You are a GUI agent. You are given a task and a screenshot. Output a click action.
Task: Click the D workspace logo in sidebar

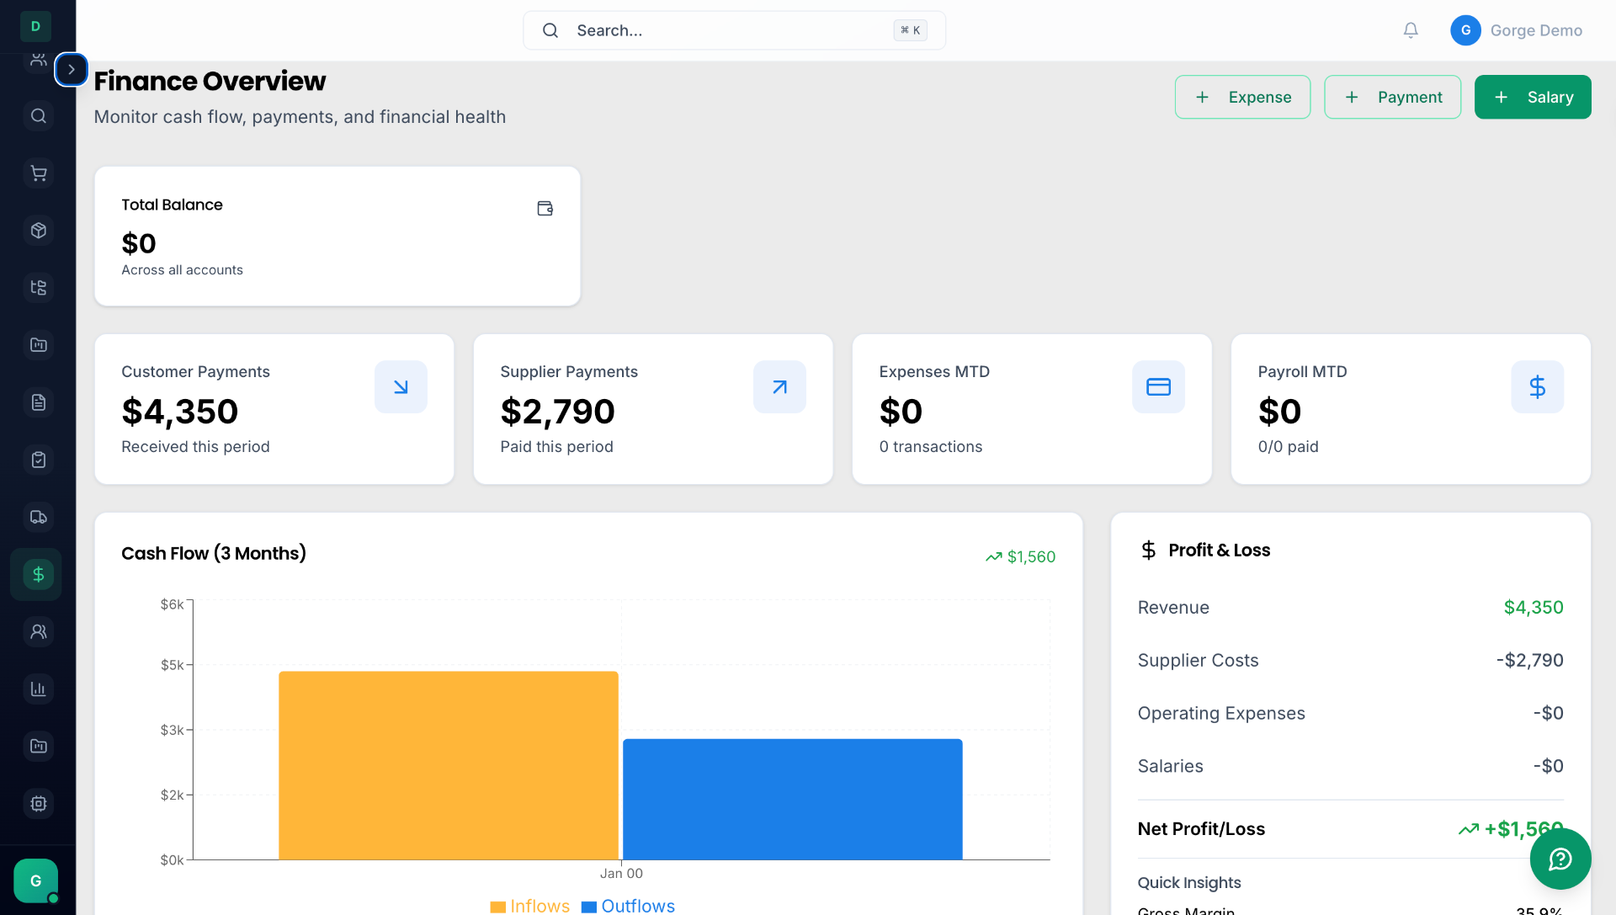[x=35, y=26]
